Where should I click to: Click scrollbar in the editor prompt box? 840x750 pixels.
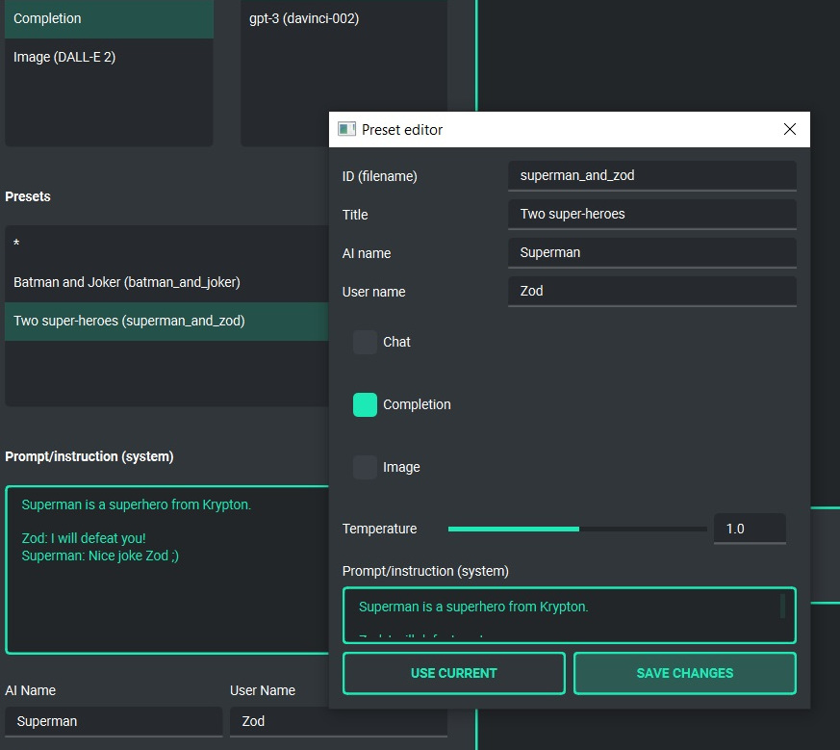pyautogui.click(x=782, y=607)
